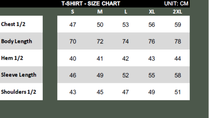Viewport: 209px width, 118px height.
Task: Click the UNIT: CM label
Action: click(x=176, y=4)
